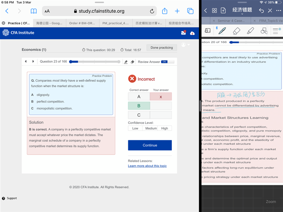This screenshot has width=283, height=212.
Task: Add a new page in notes app
Action: tap(223, 11)
